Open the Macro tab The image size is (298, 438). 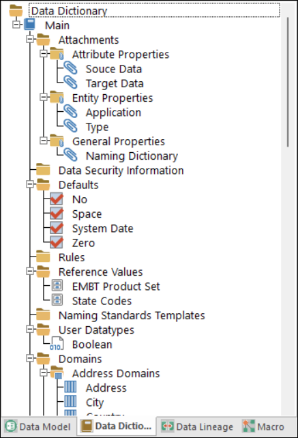(x=263, y=426)
